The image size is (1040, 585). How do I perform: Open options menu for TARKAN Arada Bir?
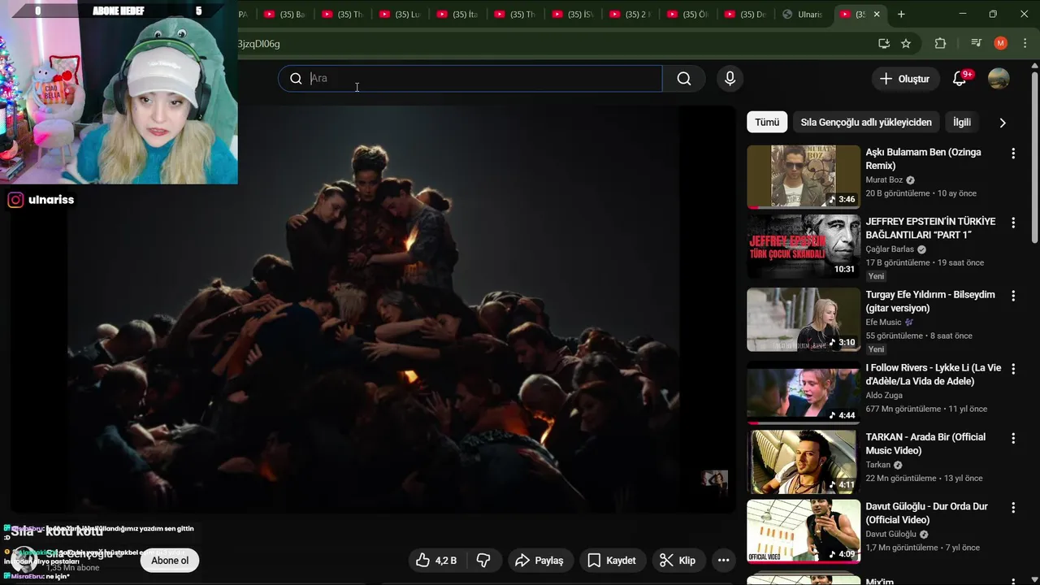1012,438
